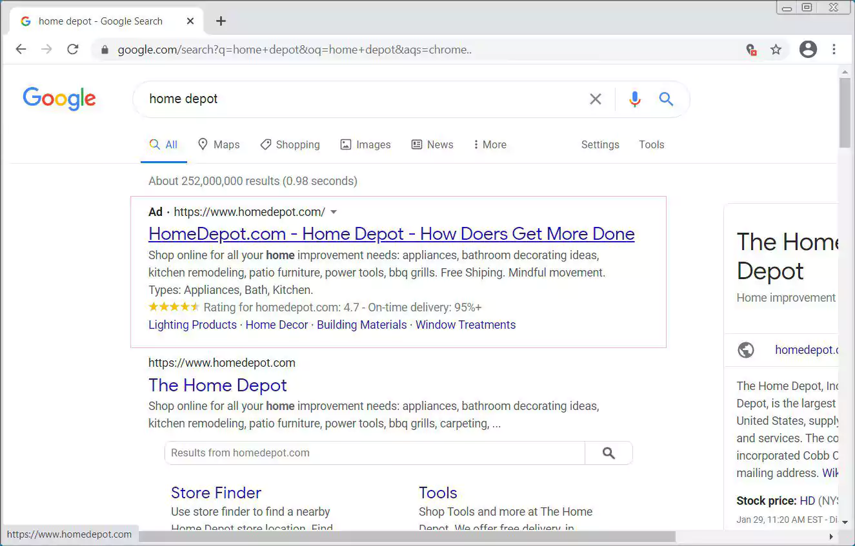855x546 pixels.
Task: Close the home depot Google Search tab
Action: coord(190,21)
